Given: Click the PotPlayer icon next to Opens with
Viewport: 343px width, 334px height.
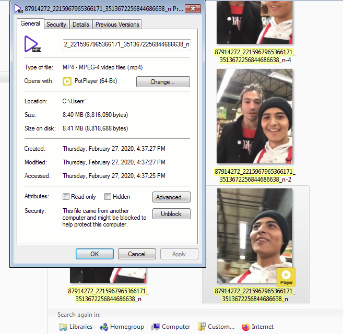Looking at the screenshot, I should tap(67, 81).
